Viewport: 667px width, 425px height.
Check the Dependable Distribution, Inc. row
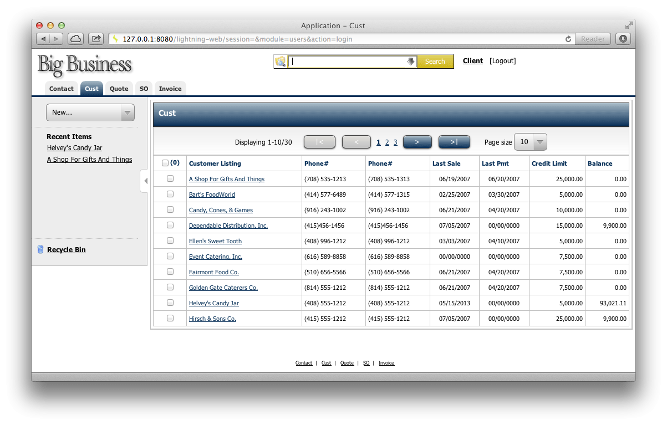pos(170,225)
